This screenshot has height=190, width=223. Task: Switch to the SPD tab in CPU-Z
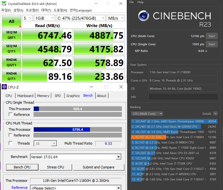tap(58, 96)
